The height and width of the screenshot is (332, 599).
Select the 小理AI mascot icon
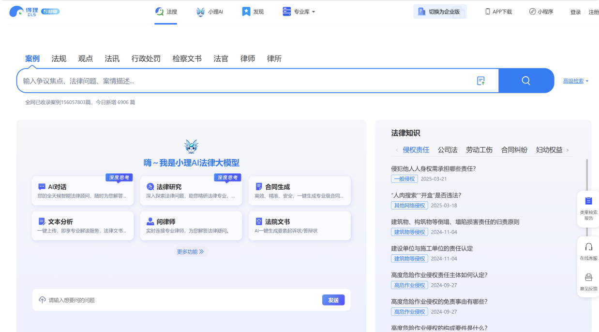pos(199,11)
